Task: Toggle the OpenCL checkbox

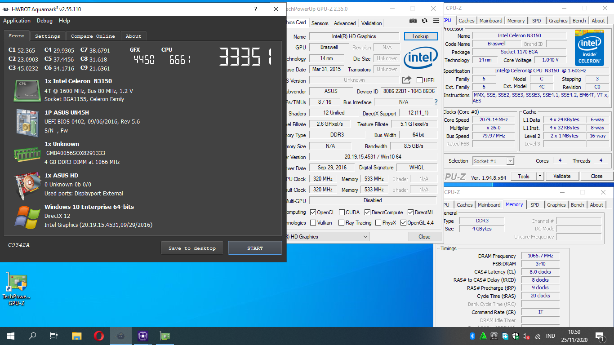Action: pos(313,212)
